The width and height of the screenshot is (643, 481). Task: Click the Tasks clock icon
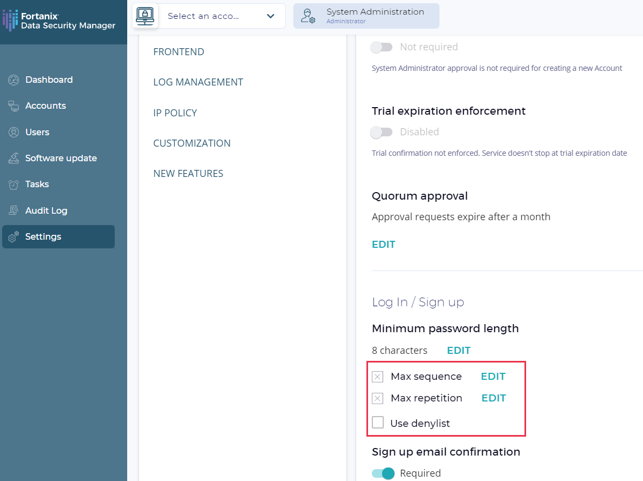point(14,185)
